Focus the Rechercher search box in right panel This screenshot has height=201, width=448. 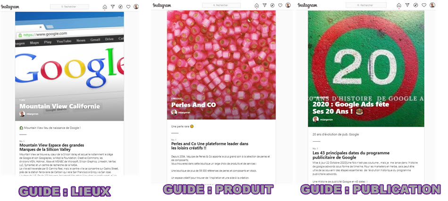click(x=366, y=5)
